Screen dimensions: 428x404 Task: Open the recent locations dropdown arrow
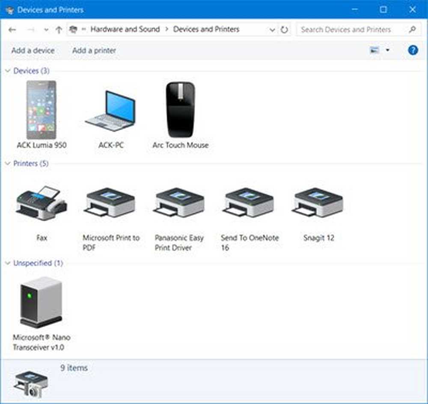coord(46,30)
